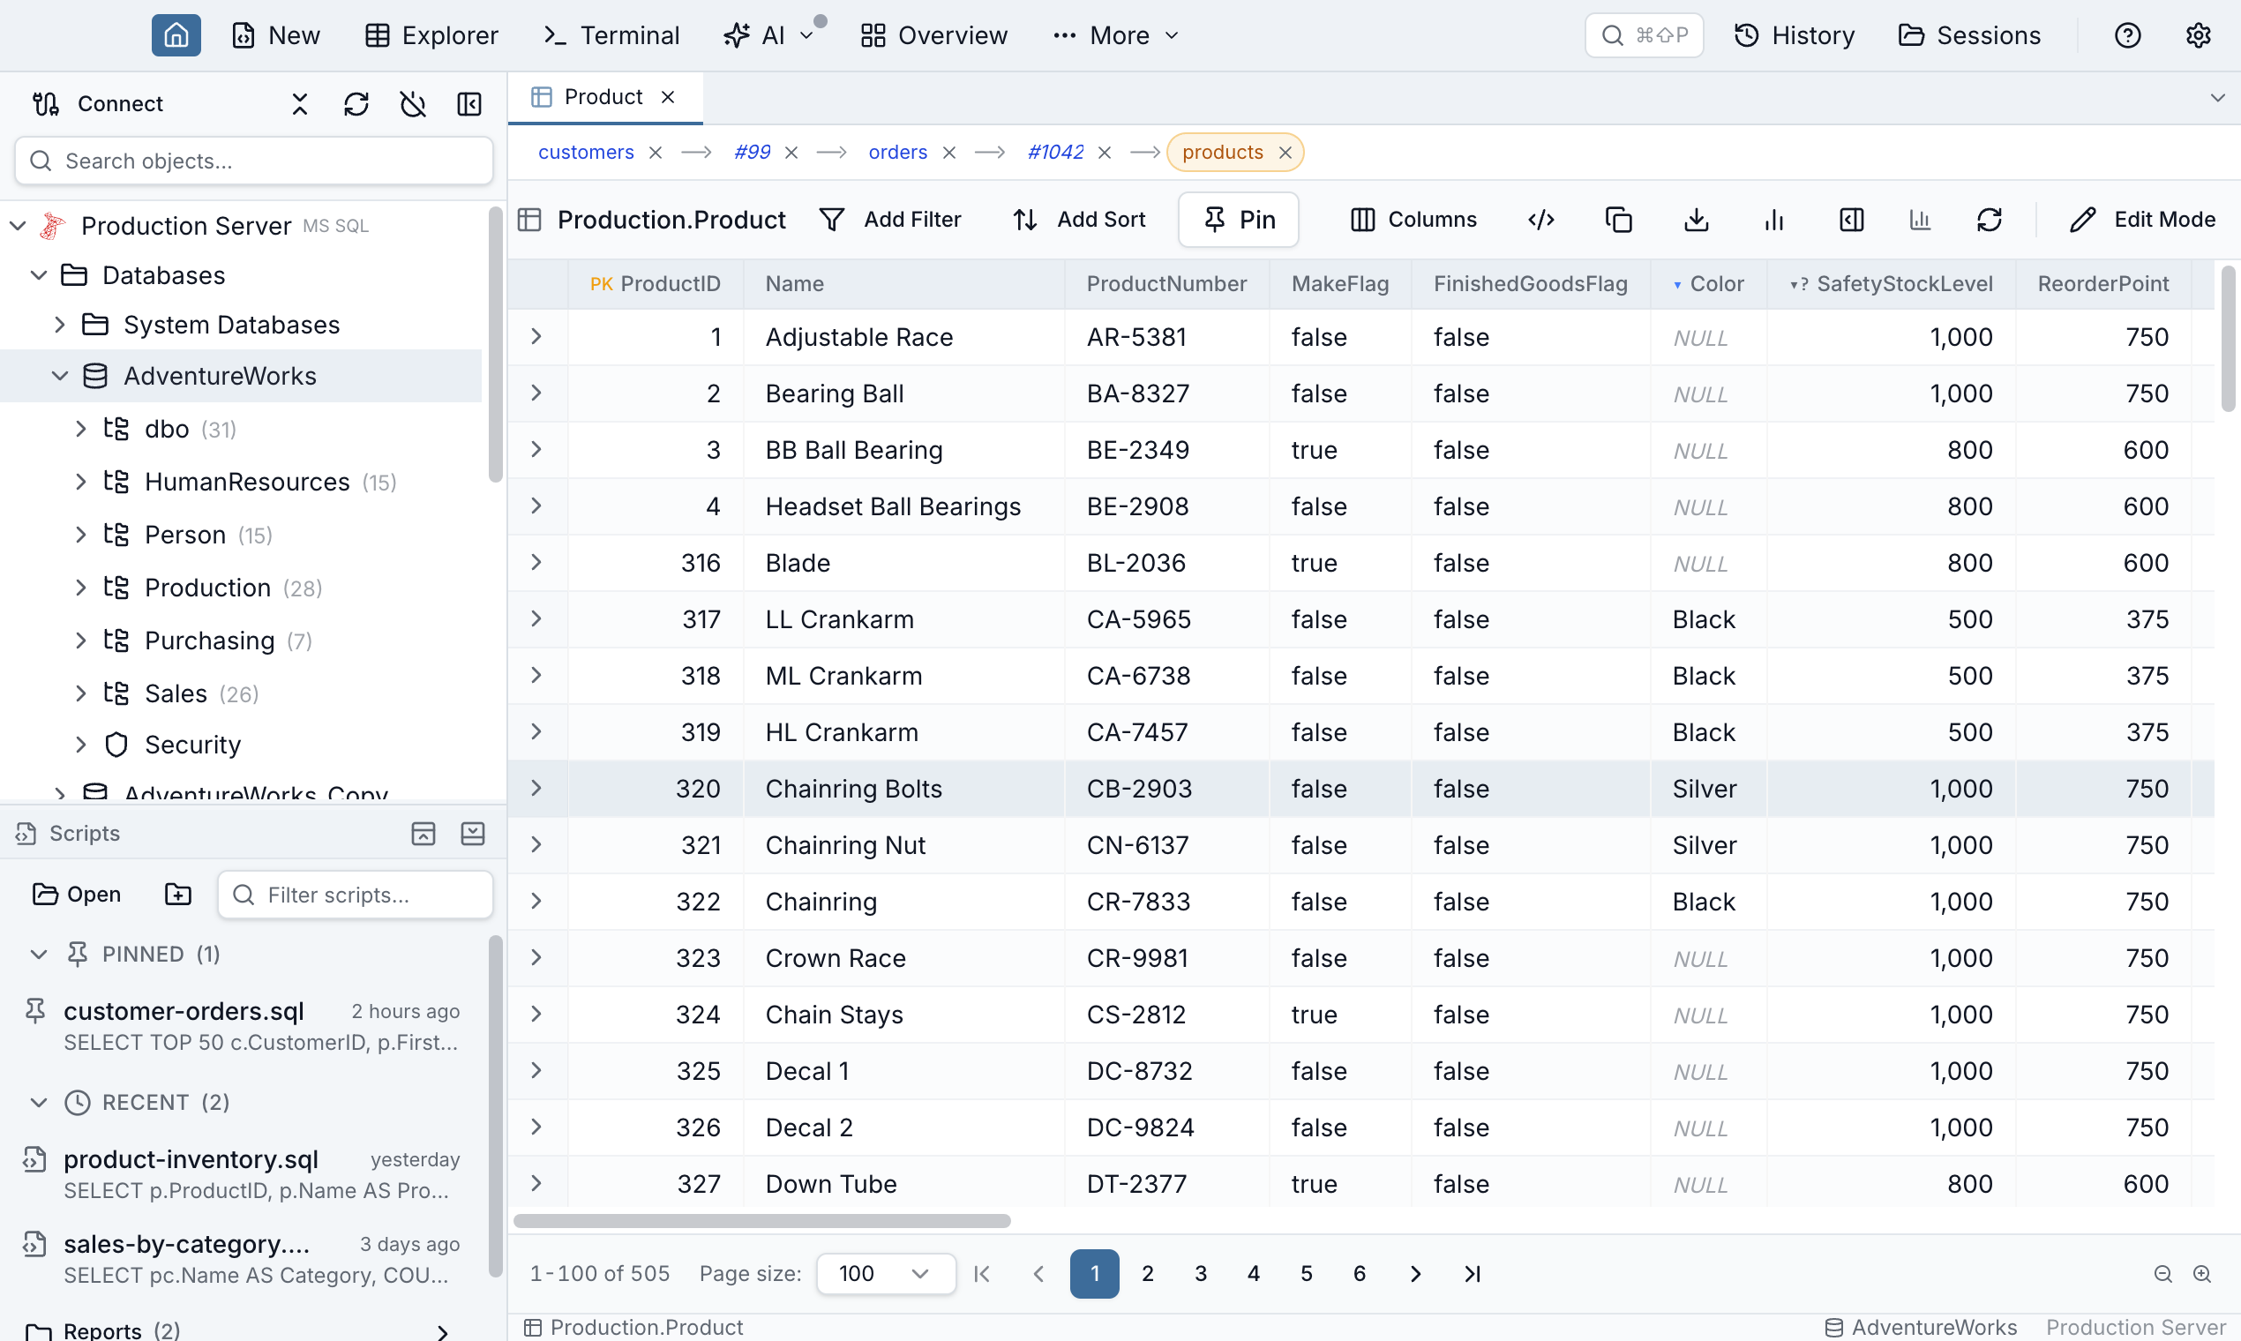Collapse the sidebar panel icon
The width and height of the screenshot is (2241, 1341).
click(469, 104)
